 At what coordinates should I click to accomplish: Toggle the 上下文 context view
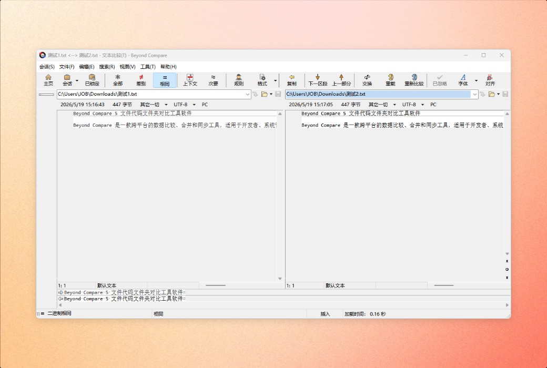click(x=190, y=80)
